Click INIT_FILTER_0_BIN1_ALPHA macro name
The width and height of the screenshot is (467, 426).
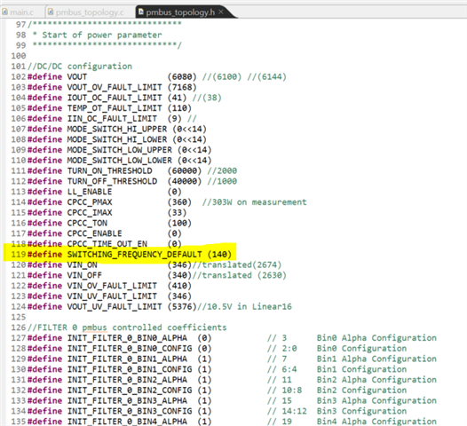click(127, 359)
